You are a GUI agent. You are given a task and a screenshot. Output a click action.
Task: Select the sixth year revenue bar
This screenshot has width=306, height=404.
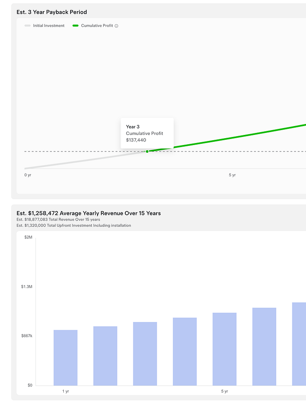point(264,346)
